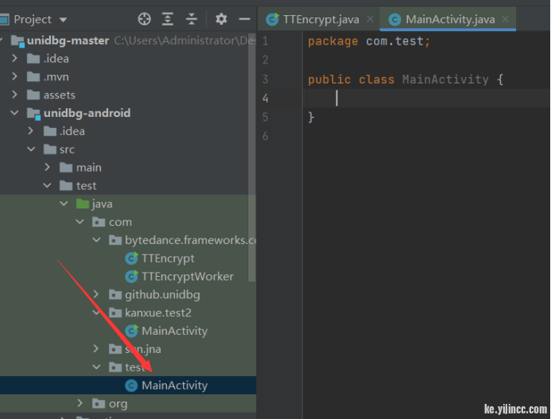The height and width of the screenshot is (419, 551).
Task: Expand .idea folder inside unidbg-android
Action: point(31,131)
